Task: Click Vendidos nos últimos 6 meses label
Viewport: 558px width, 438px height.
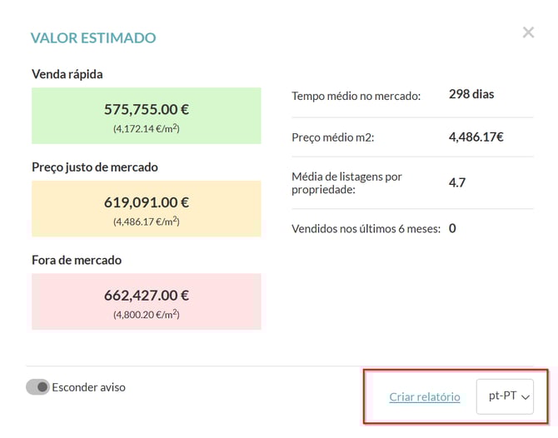Action: (366, 229)
